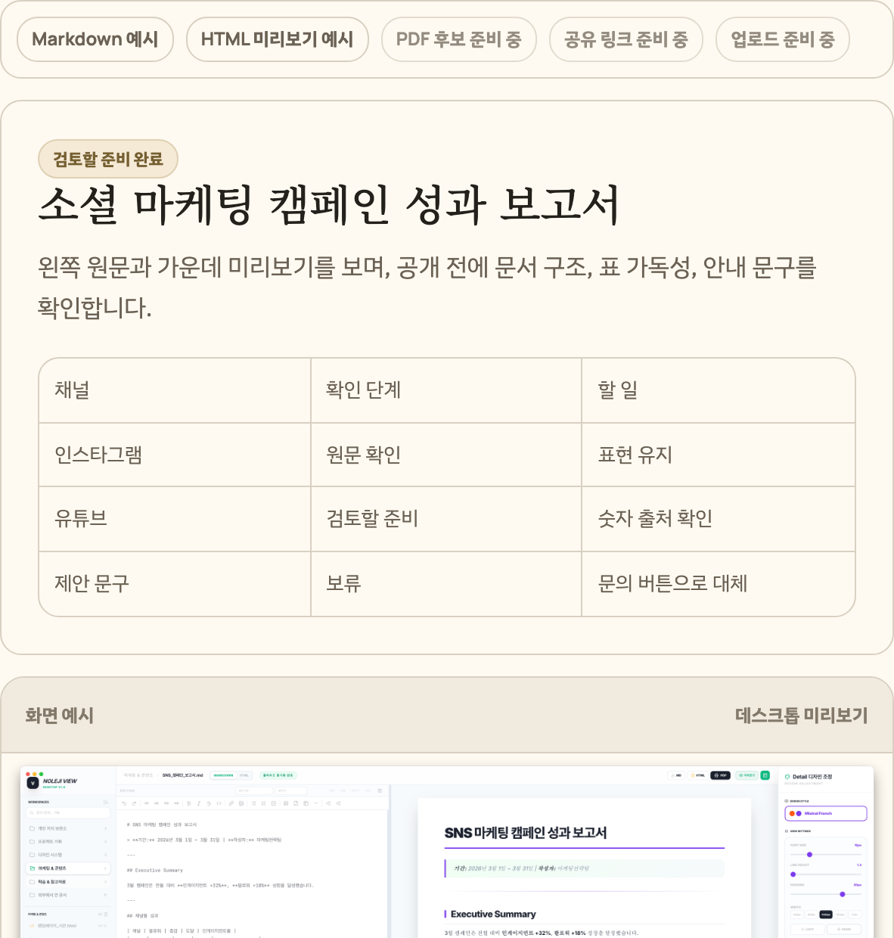This screenshot has width=894, height=938.
Task: Select the 숫자 출처 확인 table cell
Action: [x=719, y=519]
